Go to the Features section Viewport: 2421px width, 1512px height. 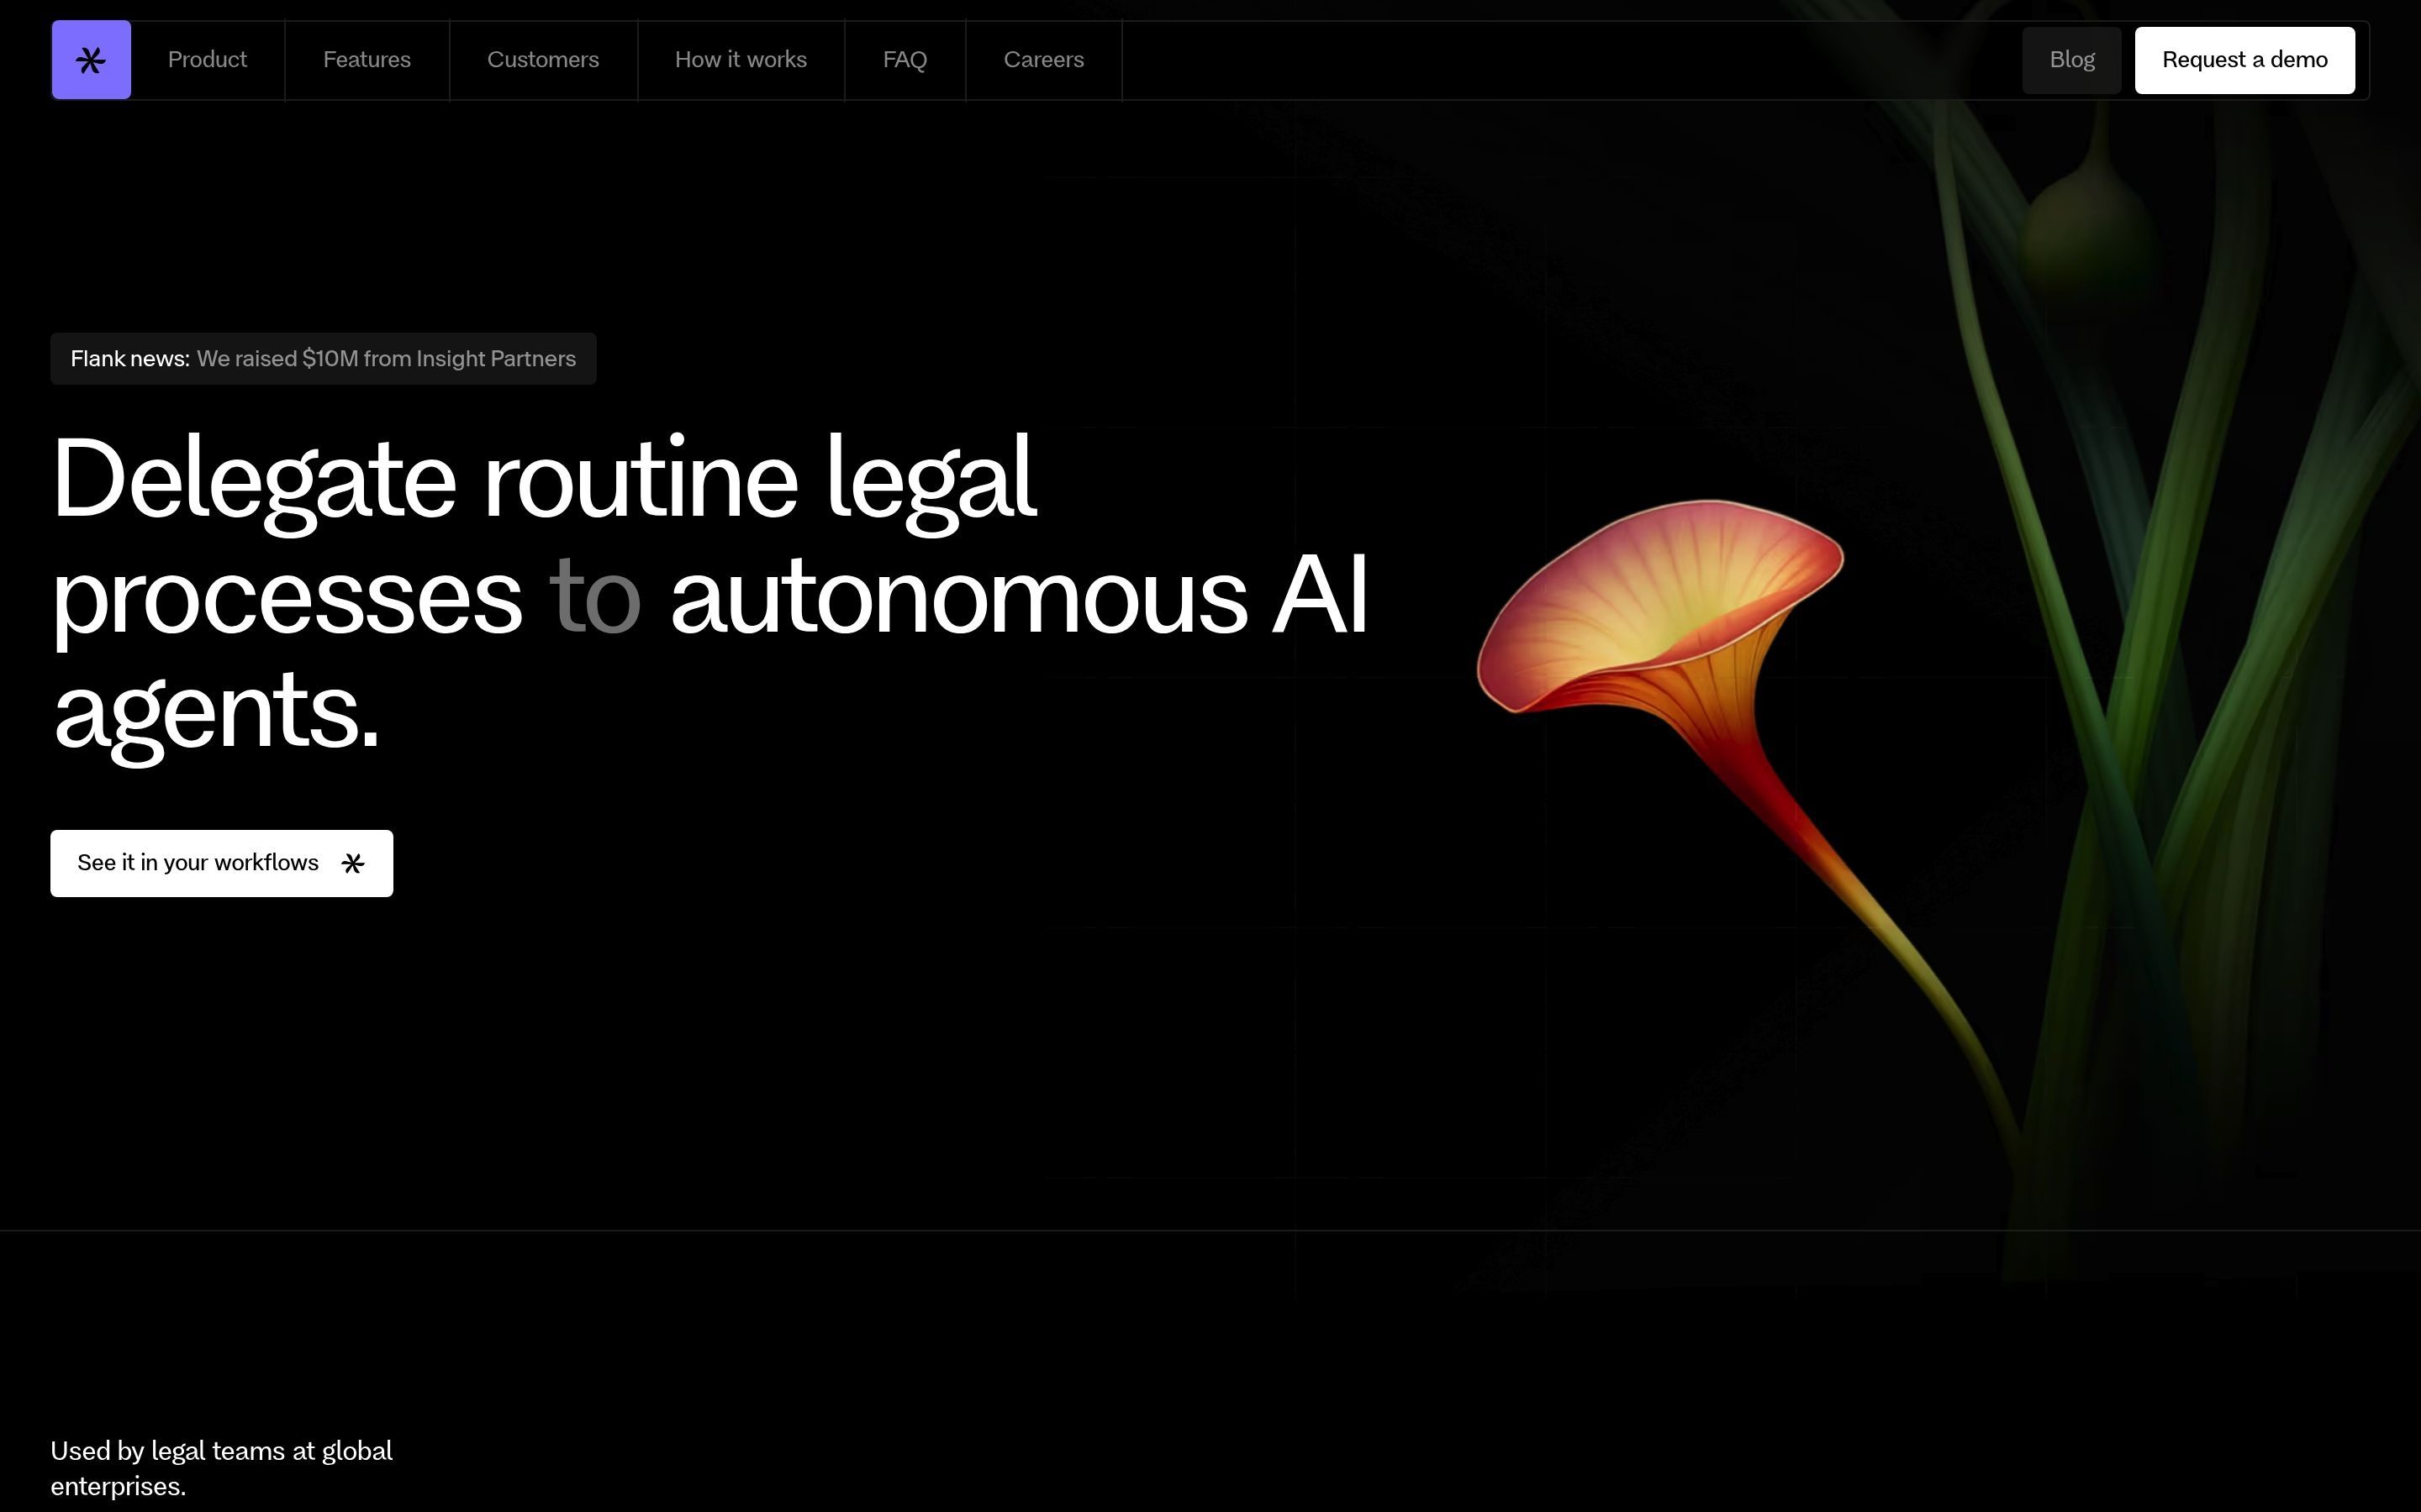coord(367,60)
